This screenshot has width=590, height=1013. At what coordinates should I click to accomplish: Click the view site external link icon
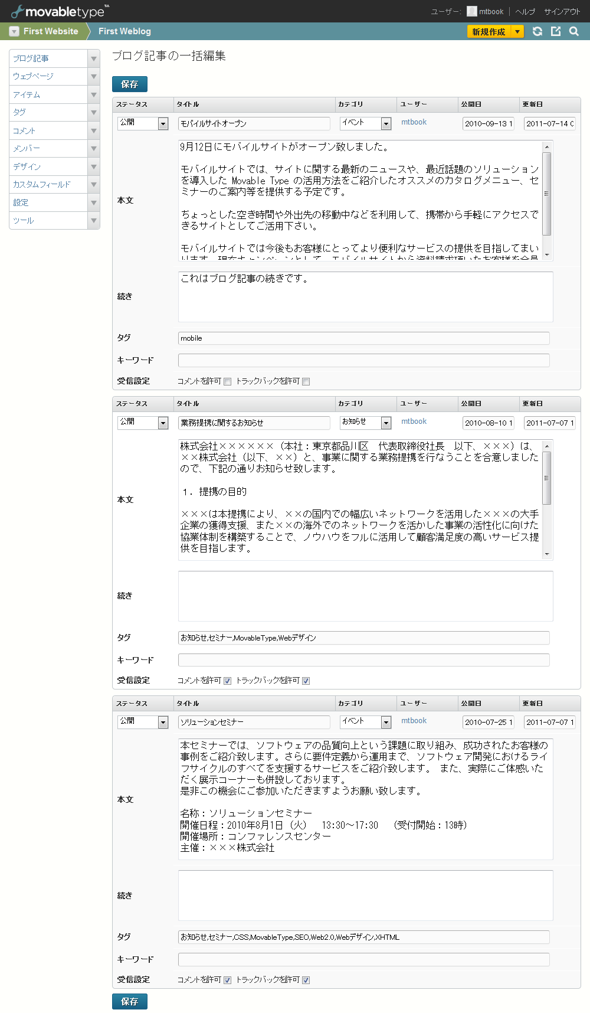(x=556, y=31)
